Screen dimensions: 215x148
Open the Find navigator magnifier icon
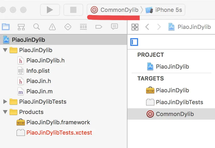[37, 27]
